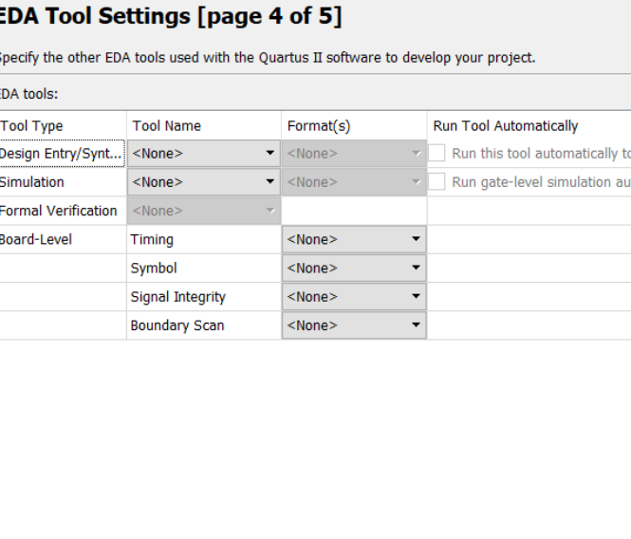This screenshot has width=631, height=539.
Task: Open Boundary Scan format dropdown
Action: 354,325
